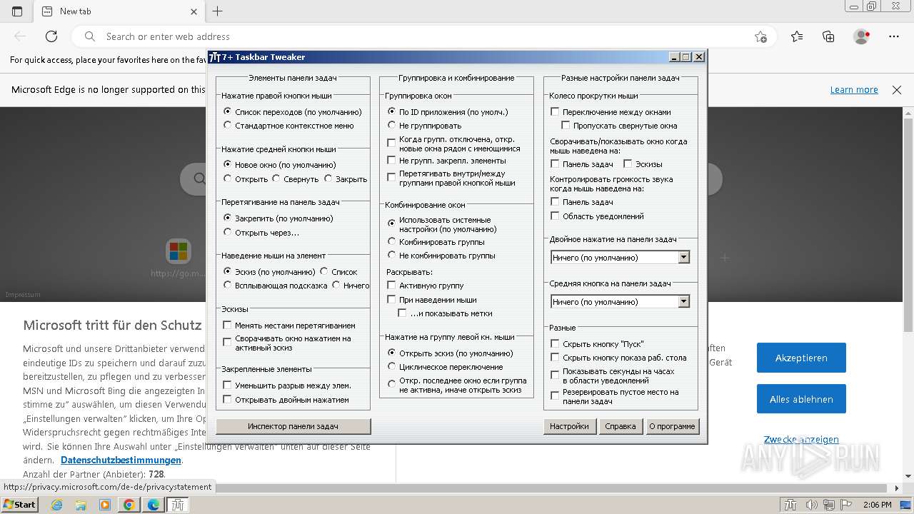Click the 7+ Taskbar Tweaker title icon
The image size is (914, 514).
click(x=214, y=57)
